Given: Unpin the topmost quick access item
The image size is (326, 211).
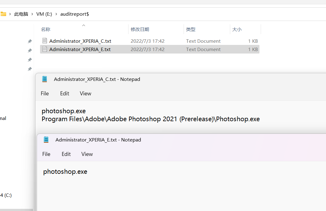Looking at the screenshot, I should 30,41.
